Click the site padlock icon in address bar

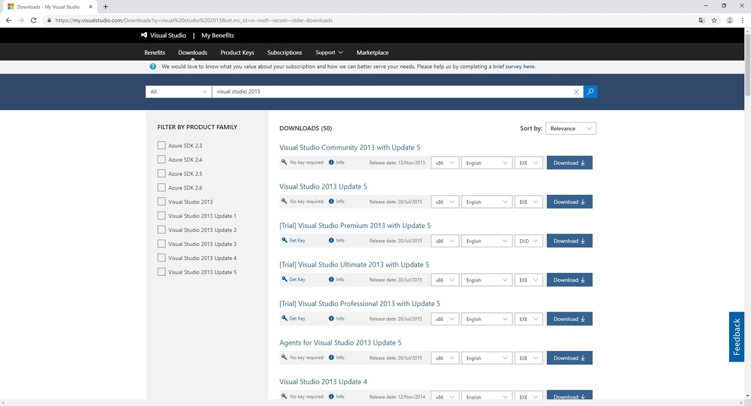49,20
